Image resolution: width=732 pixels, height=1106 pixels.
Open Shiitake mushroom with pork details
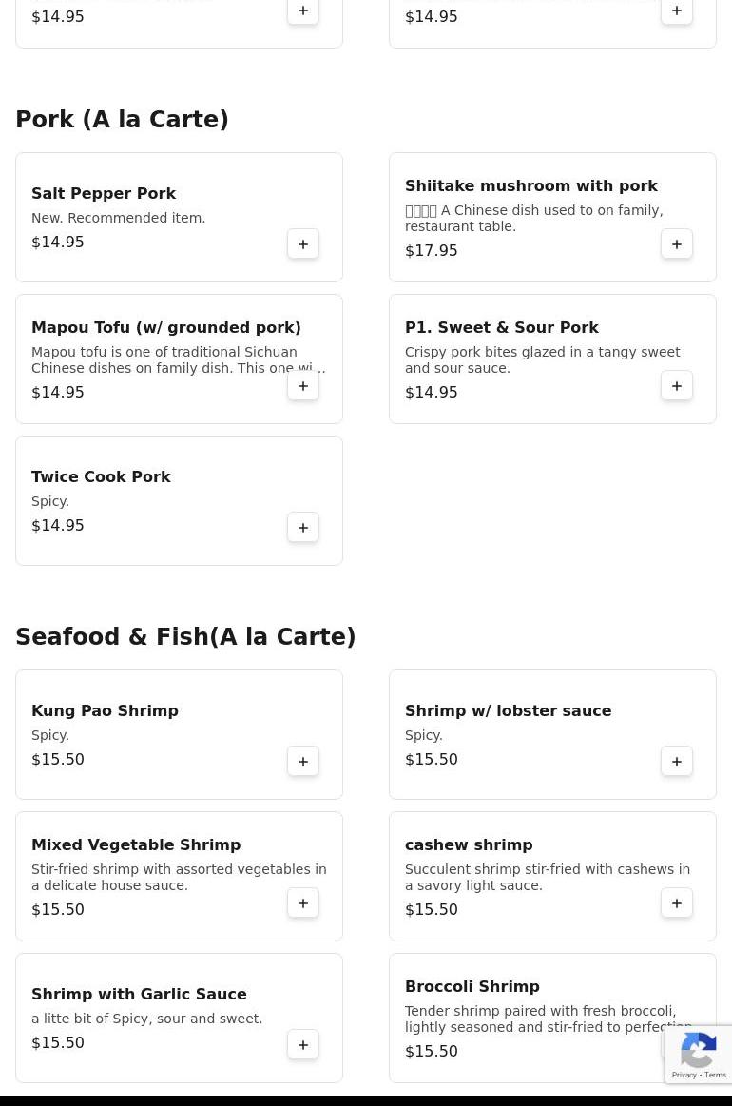pyautogui.click(x=530, y=186)
